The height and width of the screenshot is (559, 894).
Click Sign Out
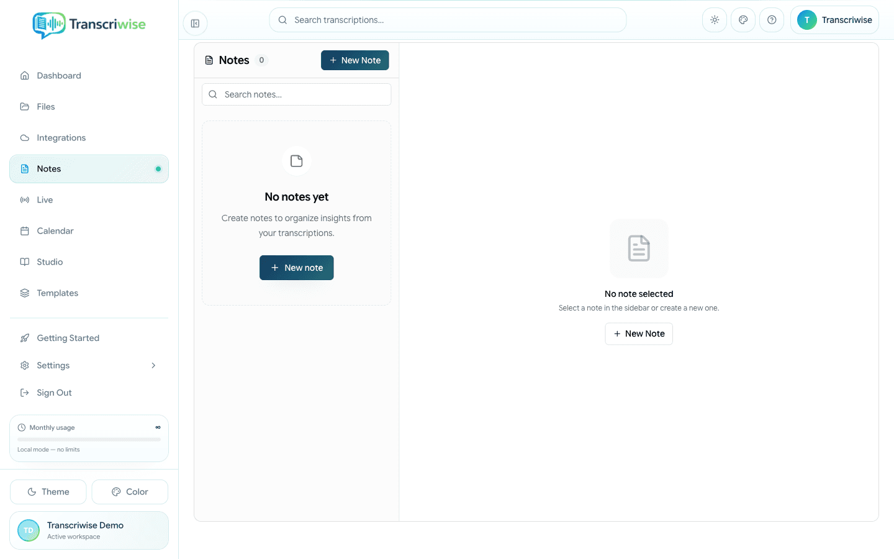pyautogui.click(x=89, y=393)
